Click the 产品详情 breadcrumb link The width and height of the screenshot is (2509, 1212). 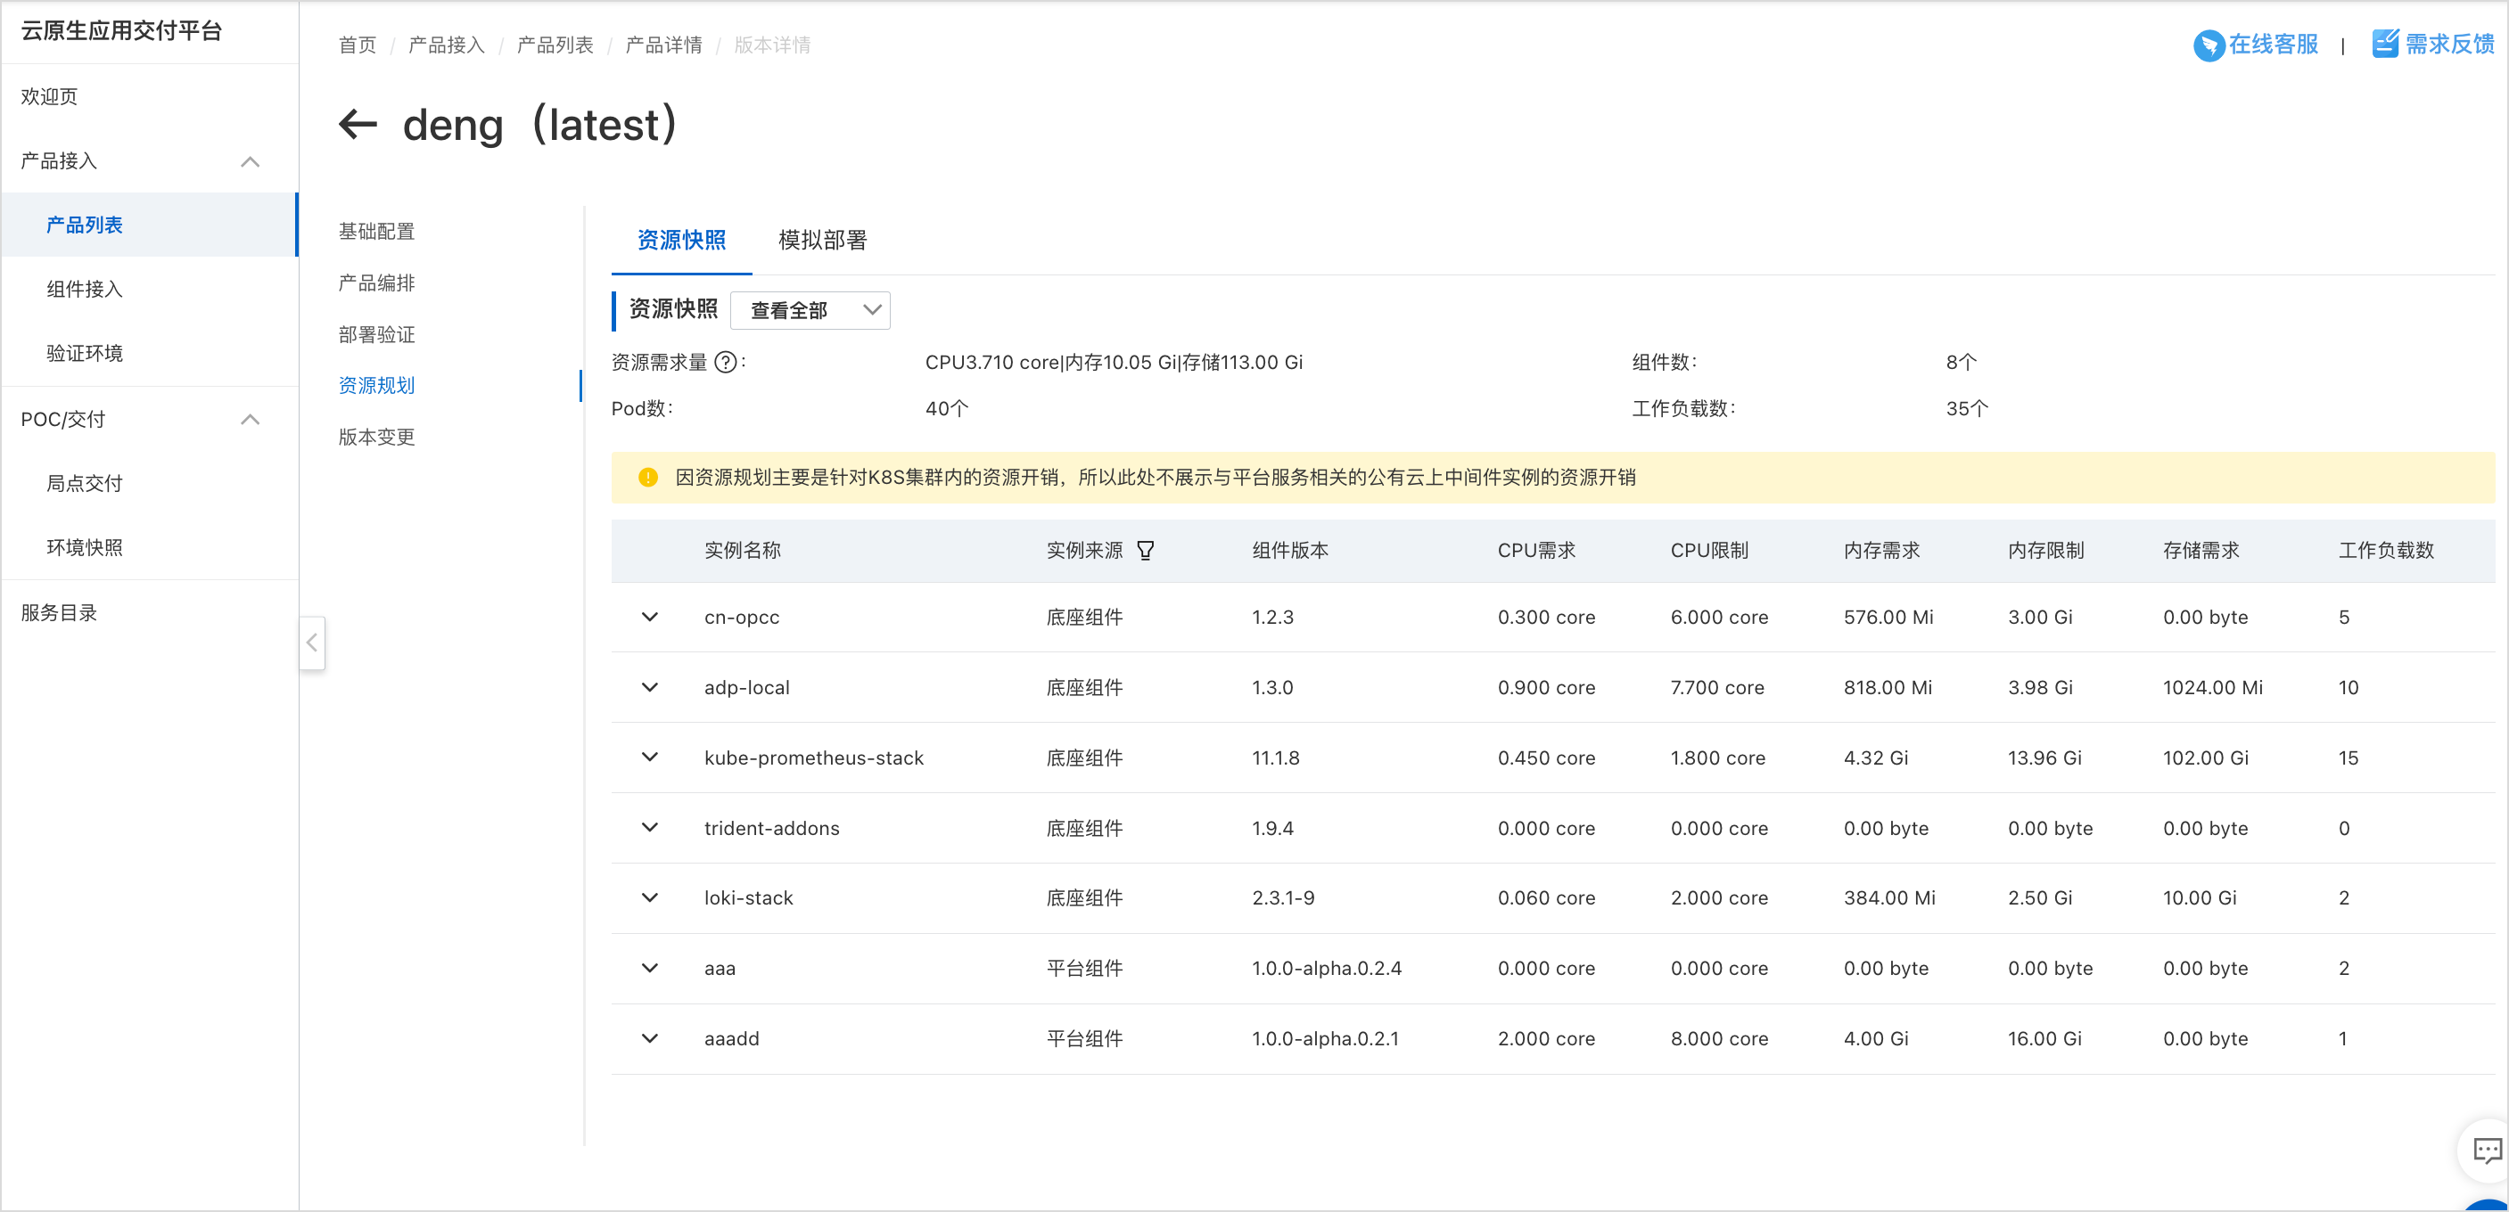663,45
